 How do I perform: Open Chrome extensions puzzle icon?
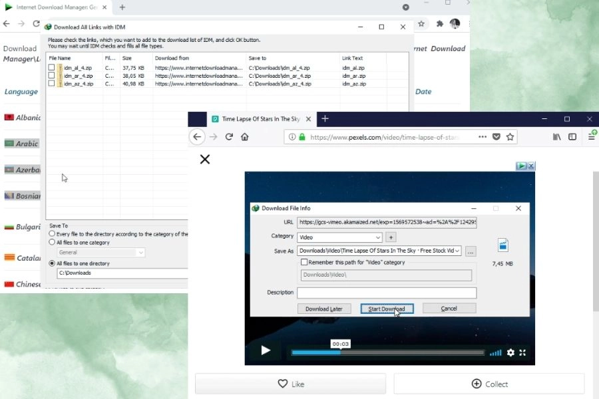440,24
